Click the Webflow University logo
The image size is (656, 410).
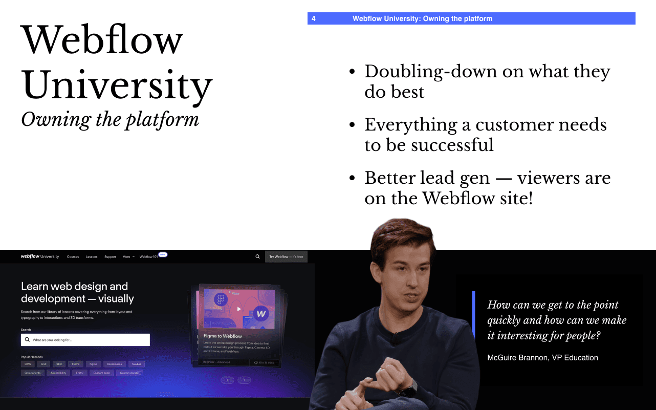[x=40, y=256]
